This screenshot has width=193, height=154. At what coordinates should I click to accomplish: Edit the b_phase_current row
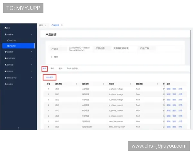point(169,110)
